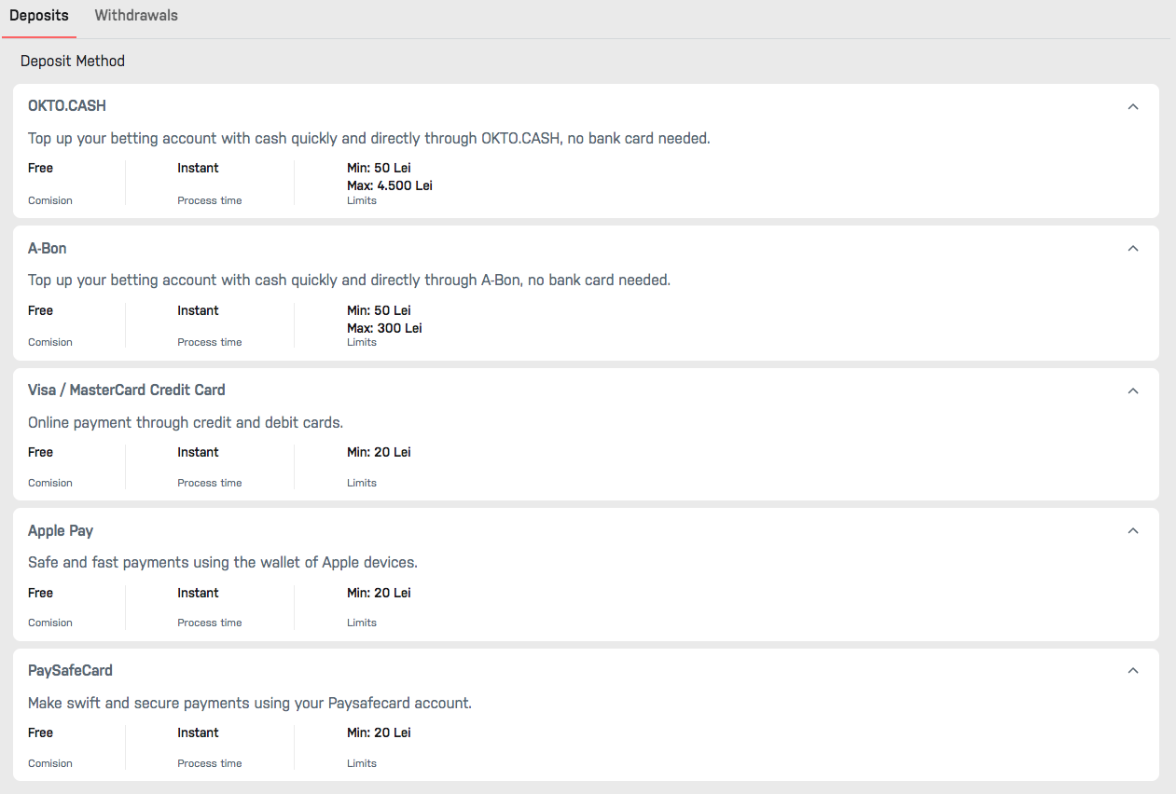This screenshot has height=794, width=1176.
Task: Click the OKTO.CASH top-up description text
Action: [x=368, y=139]
